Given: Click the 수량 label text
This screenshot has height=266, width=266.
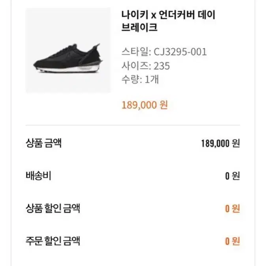Looking at the screenshot, I should pyautogui.click(x=131, y=79).
